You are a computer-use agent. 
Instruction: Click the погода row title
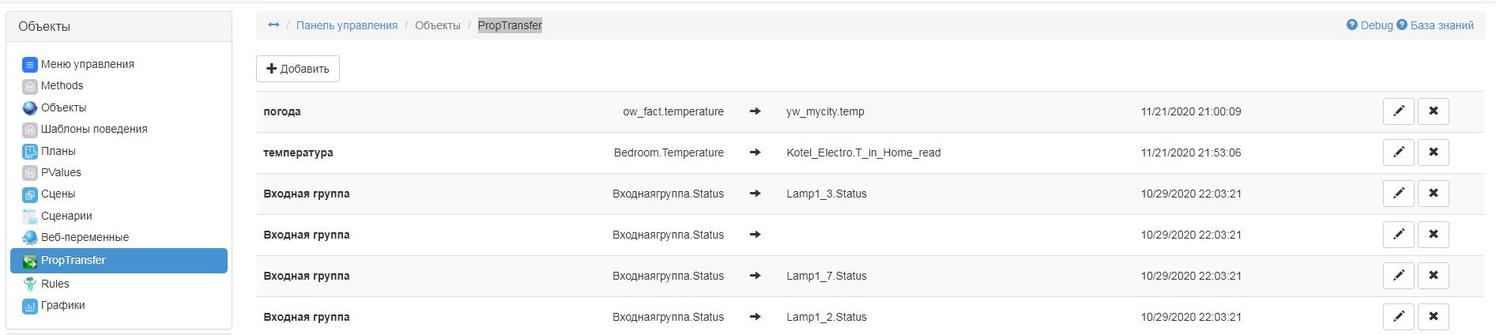[282, 111]
